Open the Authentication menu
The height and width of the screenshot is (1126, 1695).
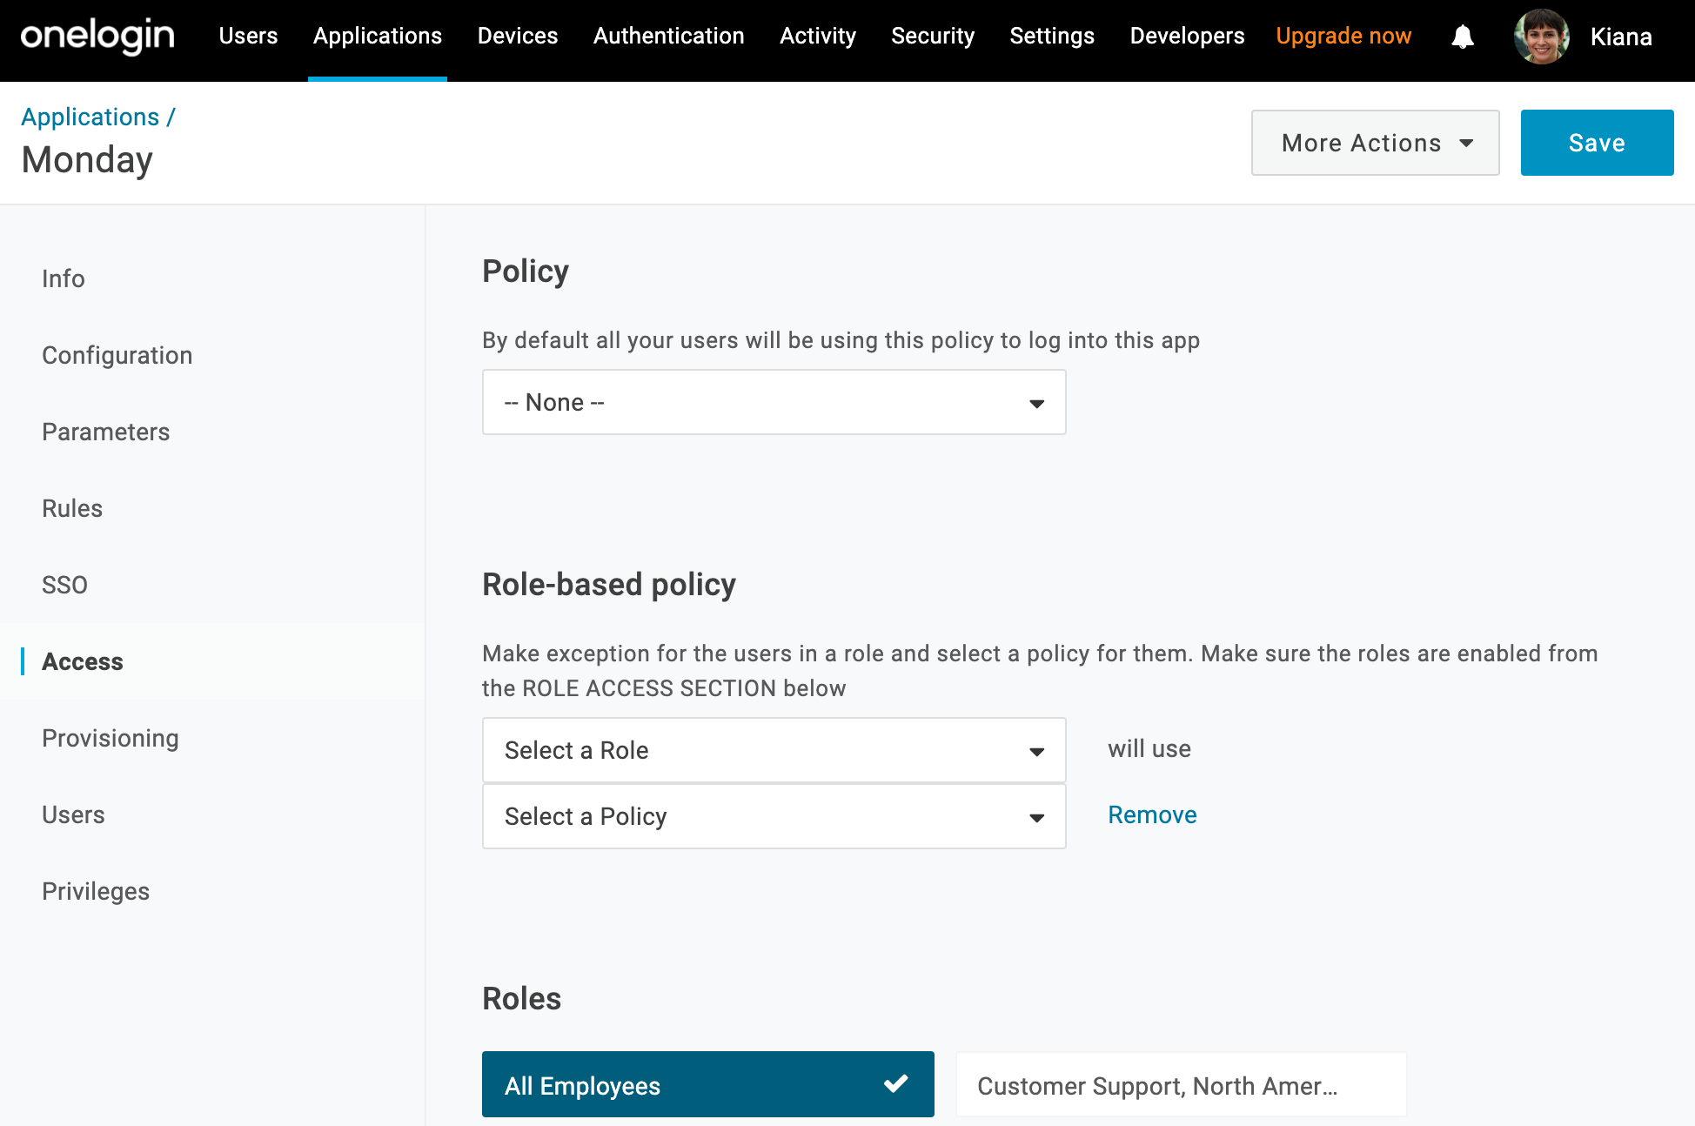click(x=669, y=36)
